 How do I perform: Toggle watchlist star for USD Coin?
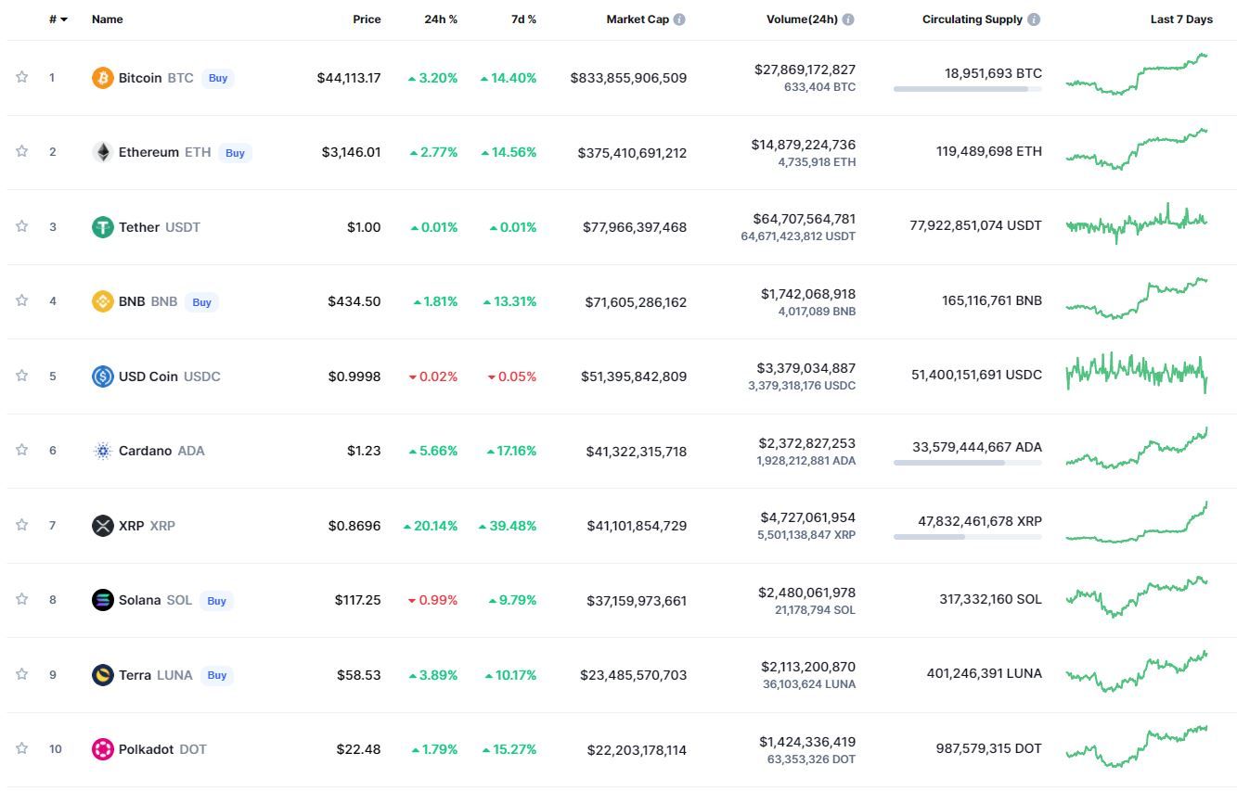tap(21, 376)
